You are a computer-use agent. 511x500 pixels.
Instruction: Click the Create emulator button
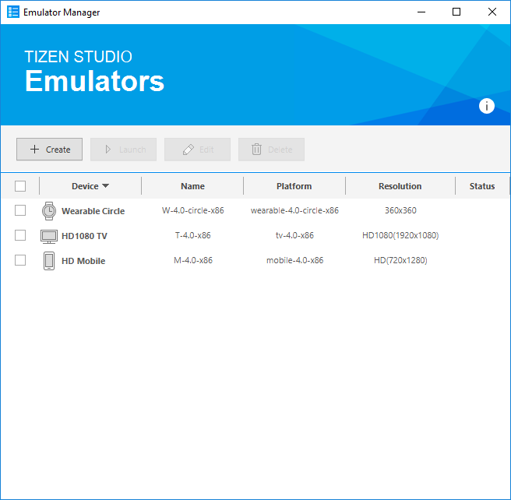coord(49,150)
